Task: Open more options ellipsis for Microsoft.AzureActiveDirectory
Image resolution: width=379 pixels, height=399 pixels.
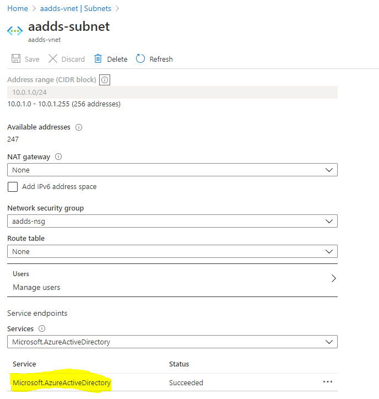Action: tap(328, 382)
